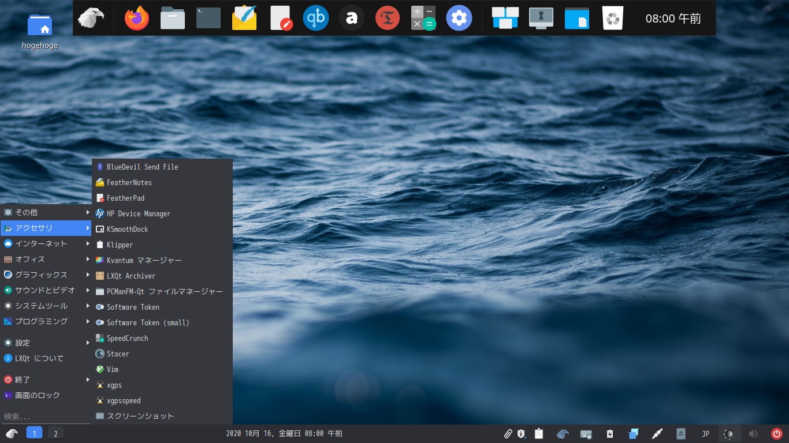The width and height of the screenshot is (789, 443).
Task: Launch the terminal from the dock
Action: click(x=209, y=18)
